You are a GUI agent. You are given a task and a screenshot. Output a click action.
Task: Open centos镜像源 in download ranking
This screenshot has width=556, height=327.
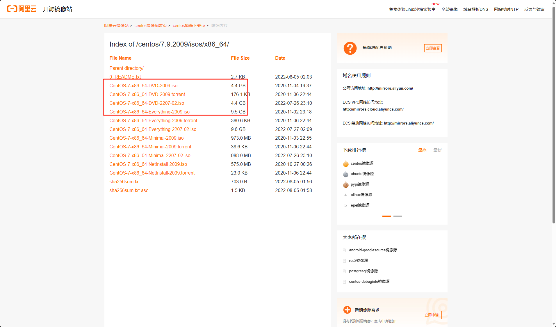[362, 163]
